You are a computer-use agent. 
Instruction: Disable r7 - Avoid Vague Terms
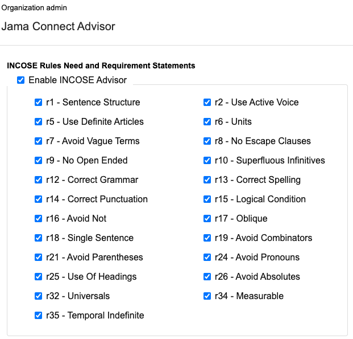pyautogui.click(x=39, y=141)
